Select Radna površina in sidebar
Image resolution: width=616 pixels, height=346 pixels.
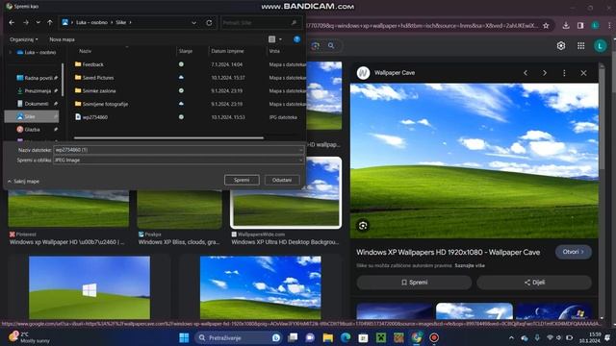[x=37, y=78]
